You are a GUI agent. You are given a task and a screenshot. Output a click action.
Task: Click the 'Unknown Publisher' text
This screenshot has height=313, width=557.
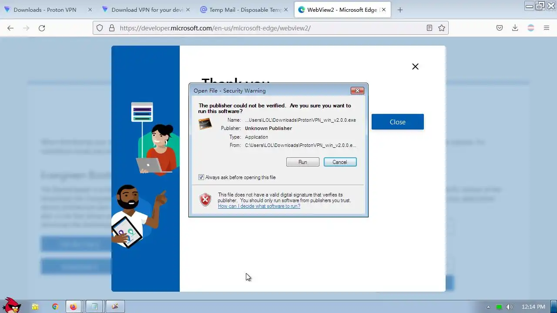pyautogui.click(x=268, y=128)
